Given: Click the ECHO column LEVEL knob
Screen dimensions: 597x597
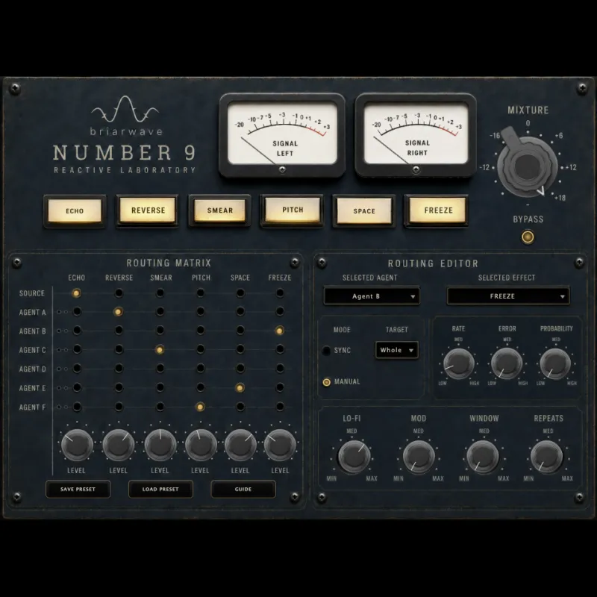Looking at the screenshot, I should pyautogui.click(x=77, y=445).
